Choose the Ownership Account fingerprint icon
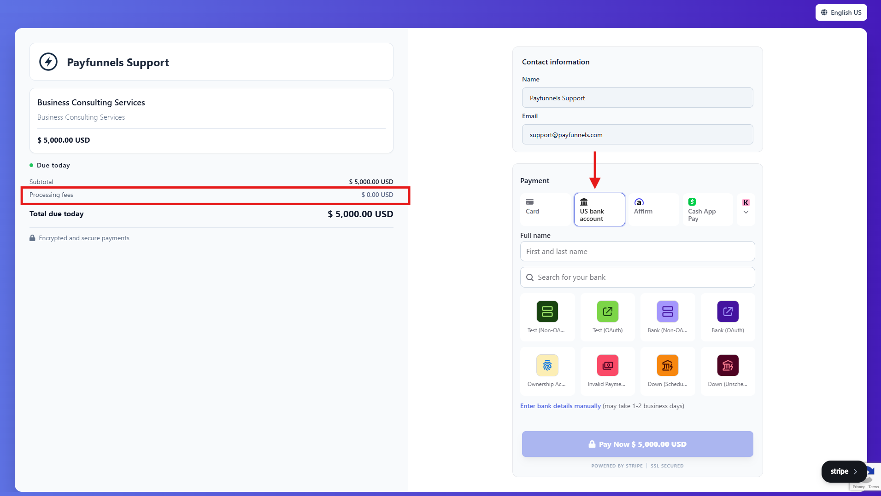 coord(547,365)
